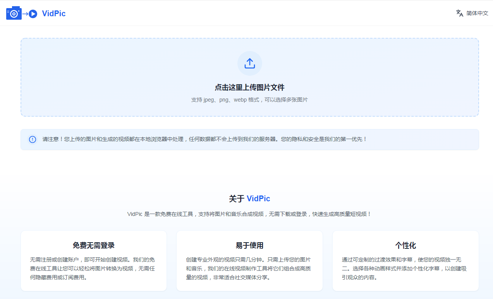Click the 关于 VidPic section heading

[x=250, y=199]
